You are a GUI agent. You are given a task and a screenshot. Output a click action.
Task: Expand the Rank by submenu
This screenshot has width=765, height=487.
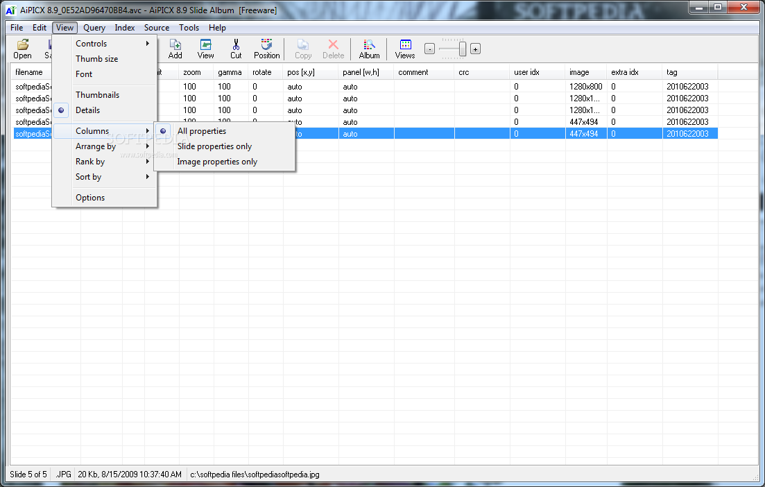(x=105, y=162)
